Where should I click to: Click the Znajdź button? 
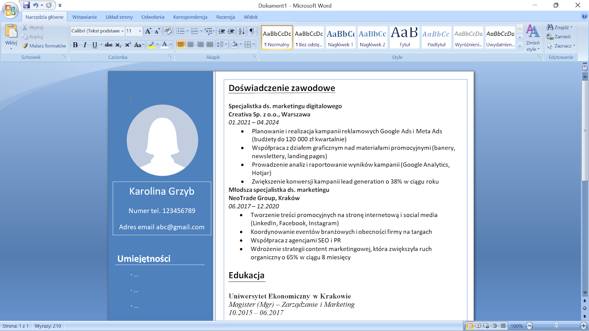pyautogui.click(x=559, y=27)
